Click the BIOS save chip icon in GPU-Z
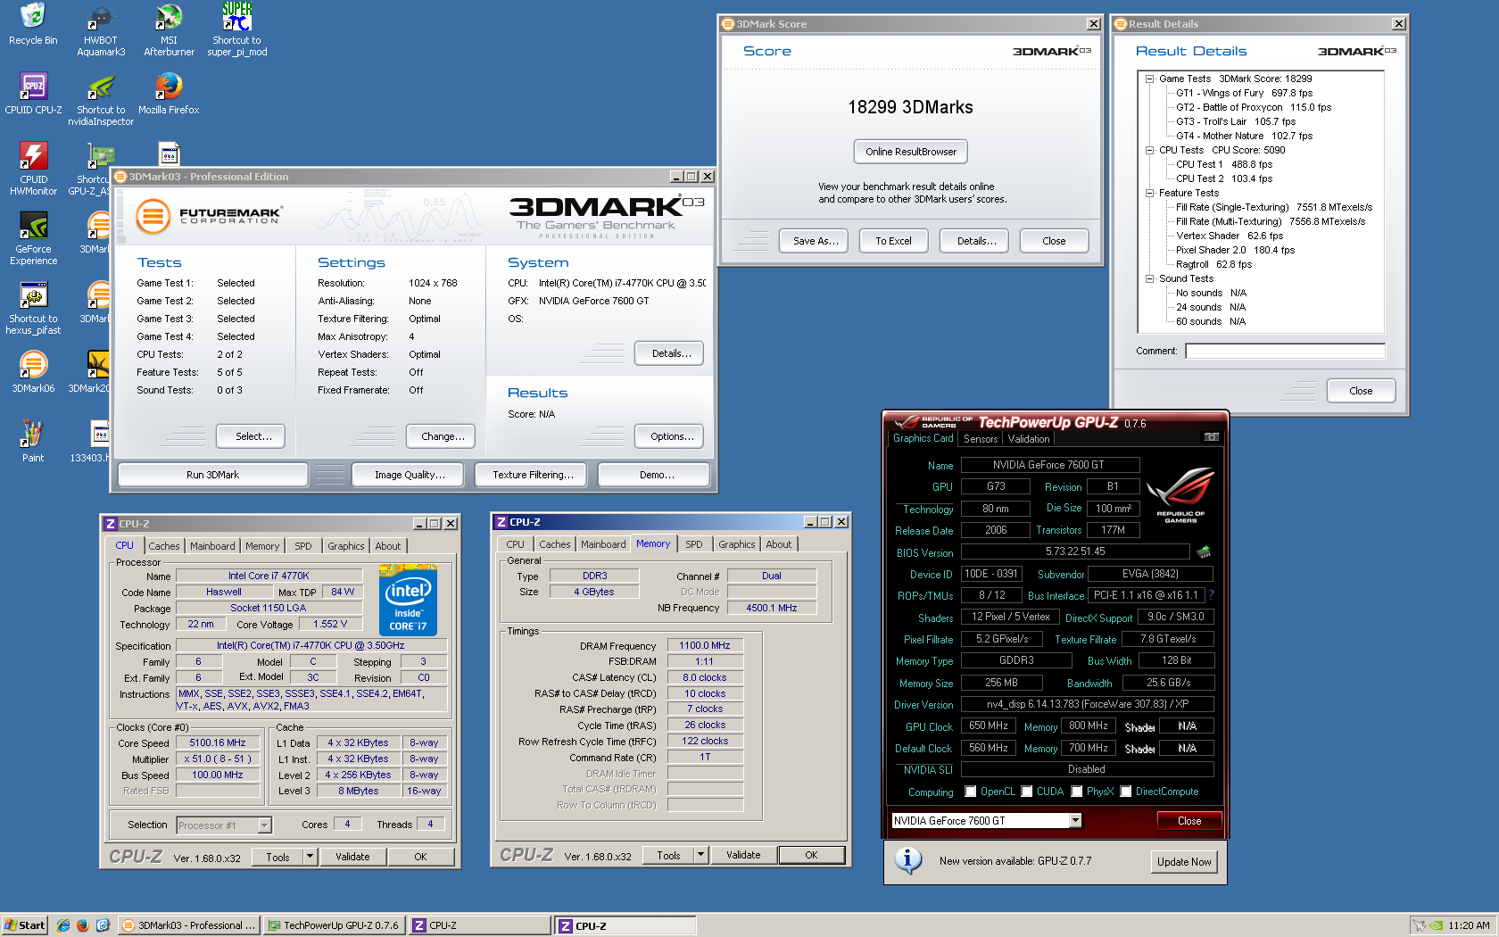This screenshot has height=937, width=1499. click(1204, 551)
